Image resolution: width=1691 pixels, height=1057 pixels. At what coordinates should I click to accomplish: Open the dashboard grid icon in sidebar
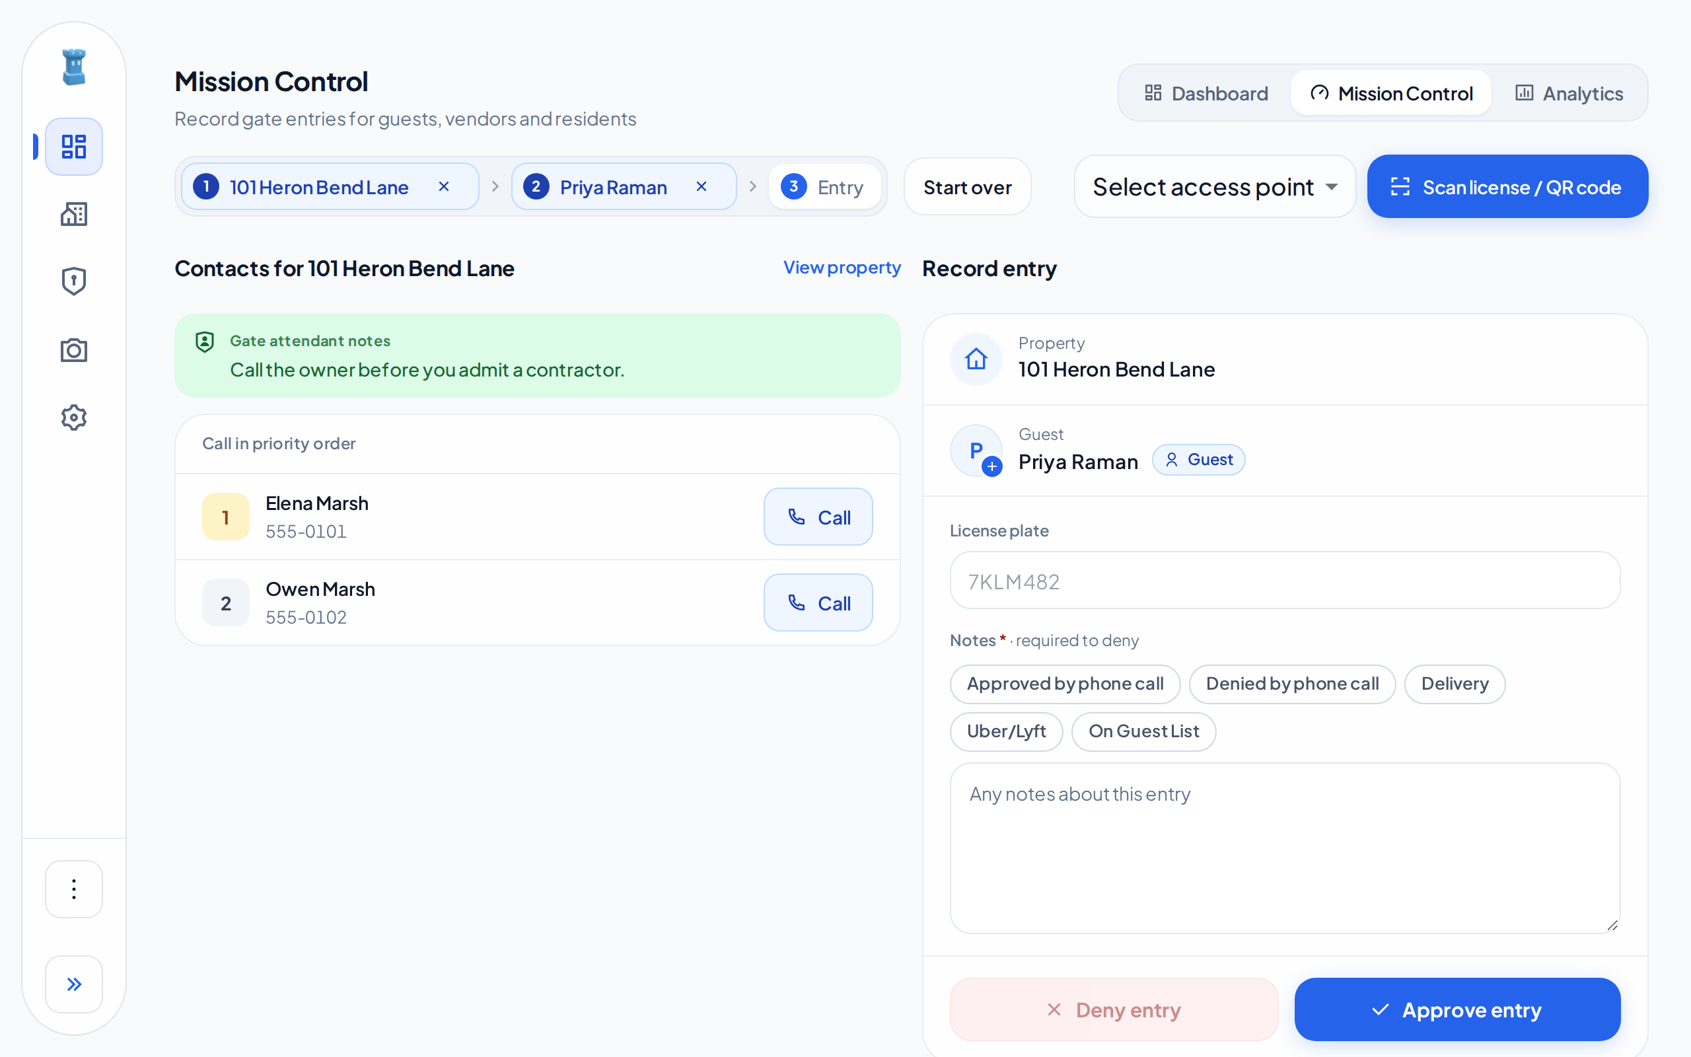[x=73, y=147]
